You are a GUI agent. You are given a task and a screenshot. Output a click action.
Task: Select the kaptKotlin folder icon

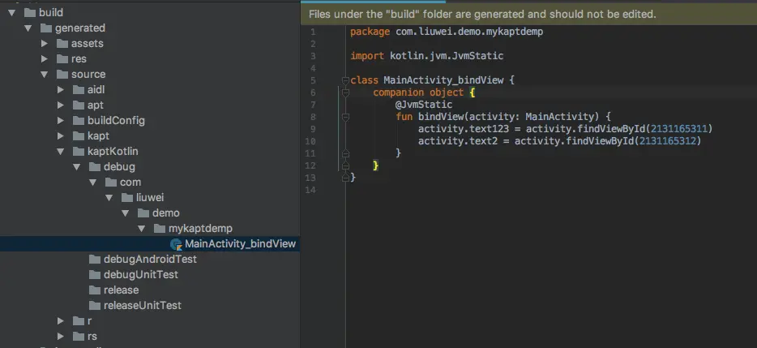(x=79, y=152)
